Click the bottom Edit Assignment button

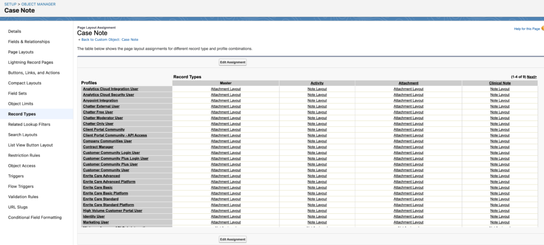(233, 239)
